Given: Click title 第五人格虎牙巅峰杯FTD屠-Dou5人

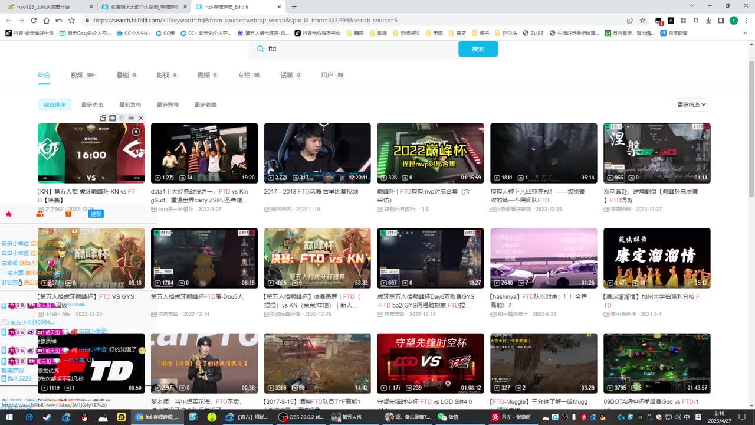Looking at the screenshot, I should (197, 297).
